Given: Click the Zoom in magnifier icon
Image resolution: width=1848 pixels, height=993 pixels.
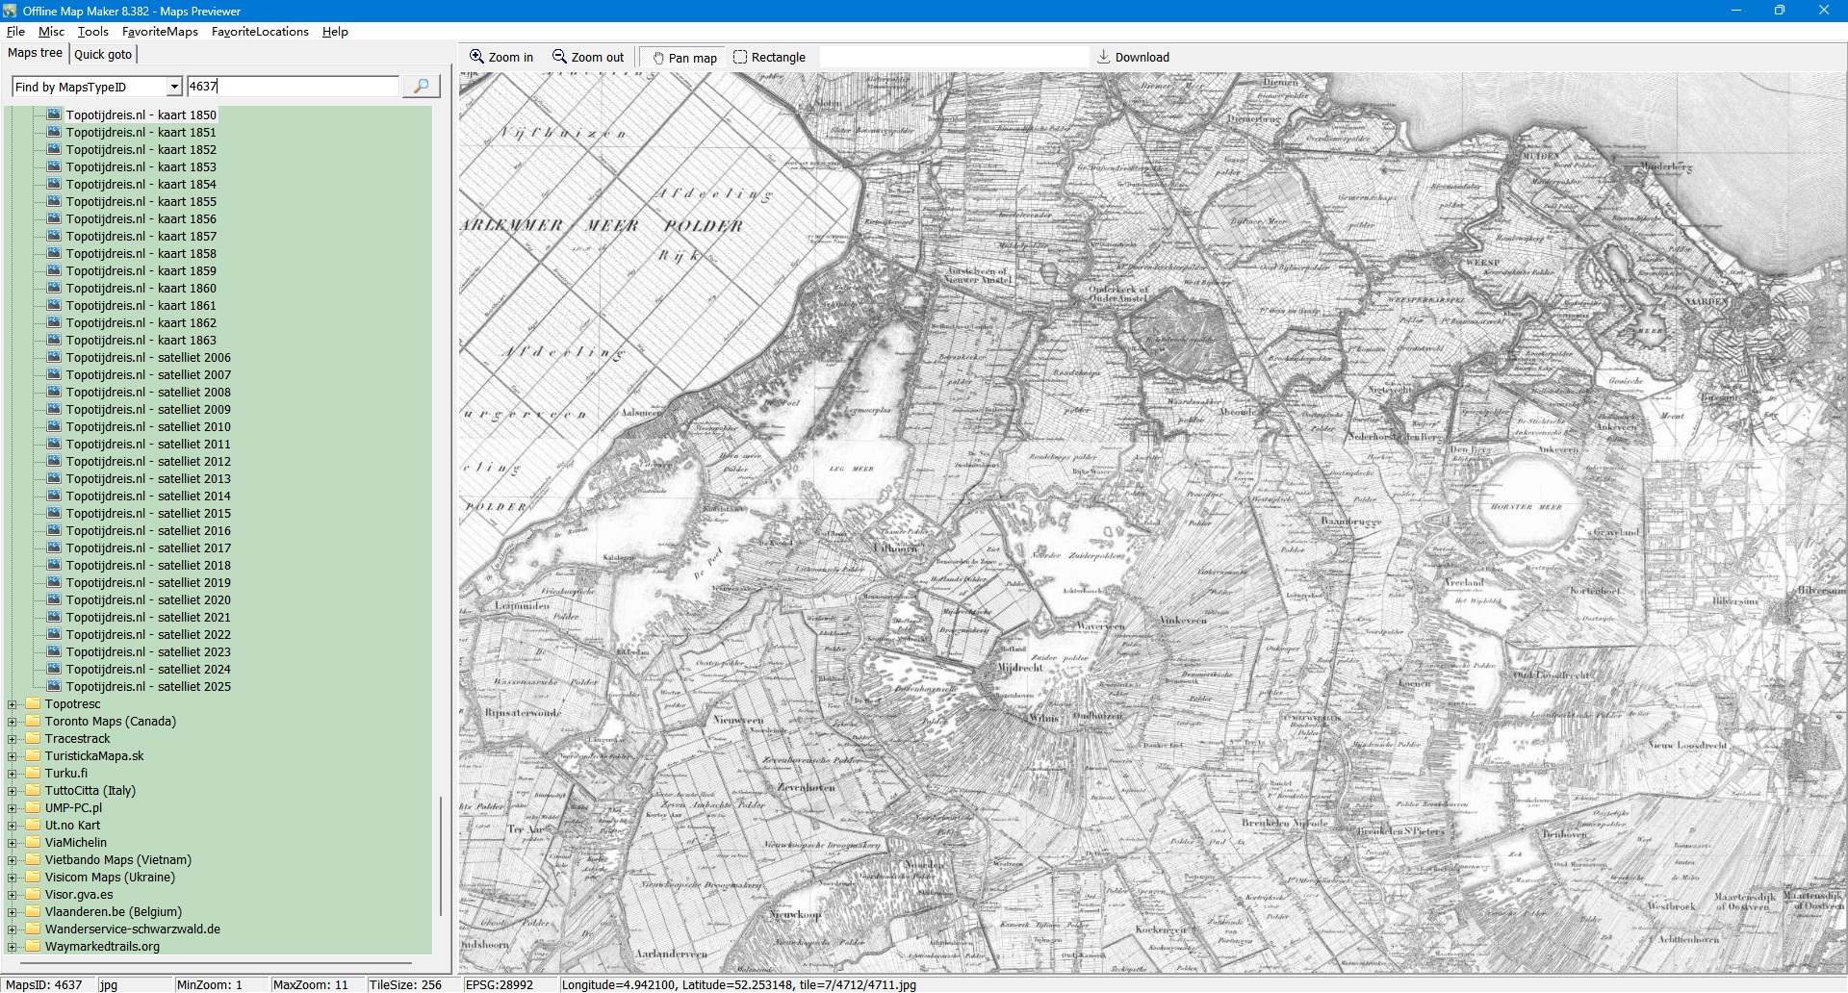Looking at the screenshot, I should (476, 57).
